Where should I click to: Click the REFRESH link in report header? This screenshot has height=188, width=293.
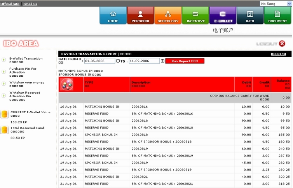(x=278, y=54)
